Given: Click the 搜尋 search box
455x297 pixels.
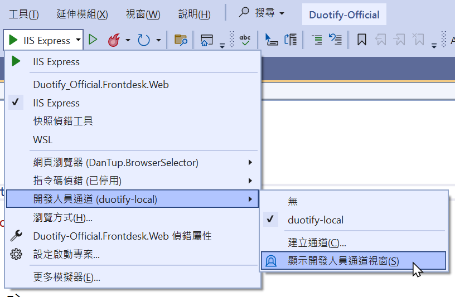Looking at the screenshot, I should pyautogui.click(x=262, y=13).
